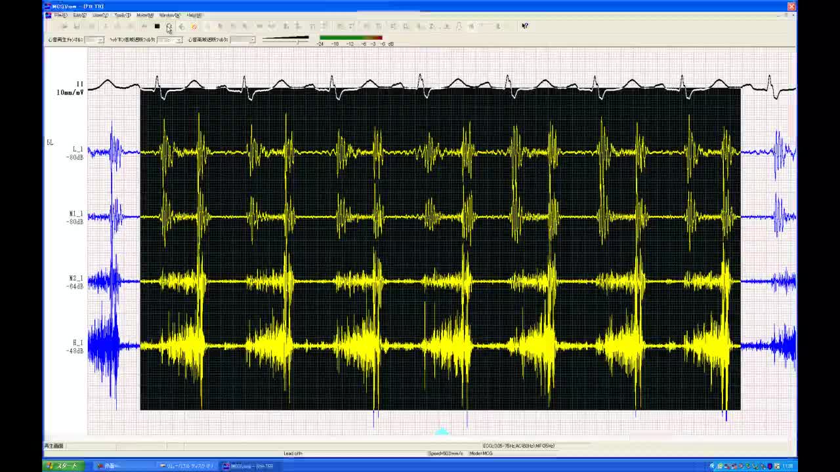This screenshot has width=840, height=472.
Task: Open the File menu
Action: click(60, 15)
